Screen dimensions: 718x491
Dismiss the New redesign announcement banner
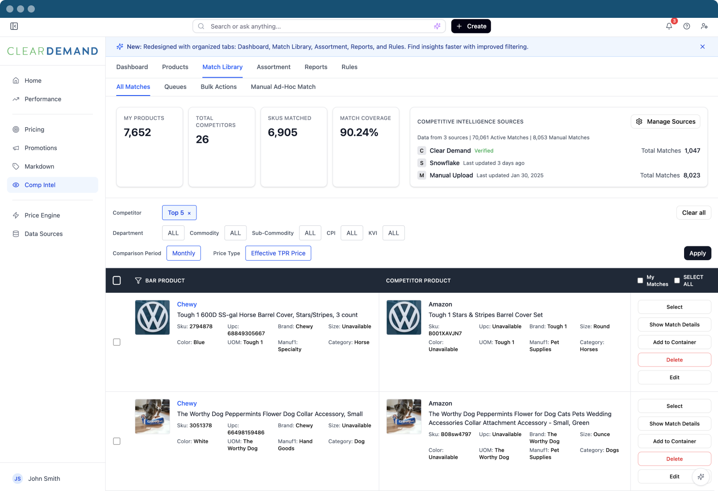pyautogui.click(x=702, y=47)
